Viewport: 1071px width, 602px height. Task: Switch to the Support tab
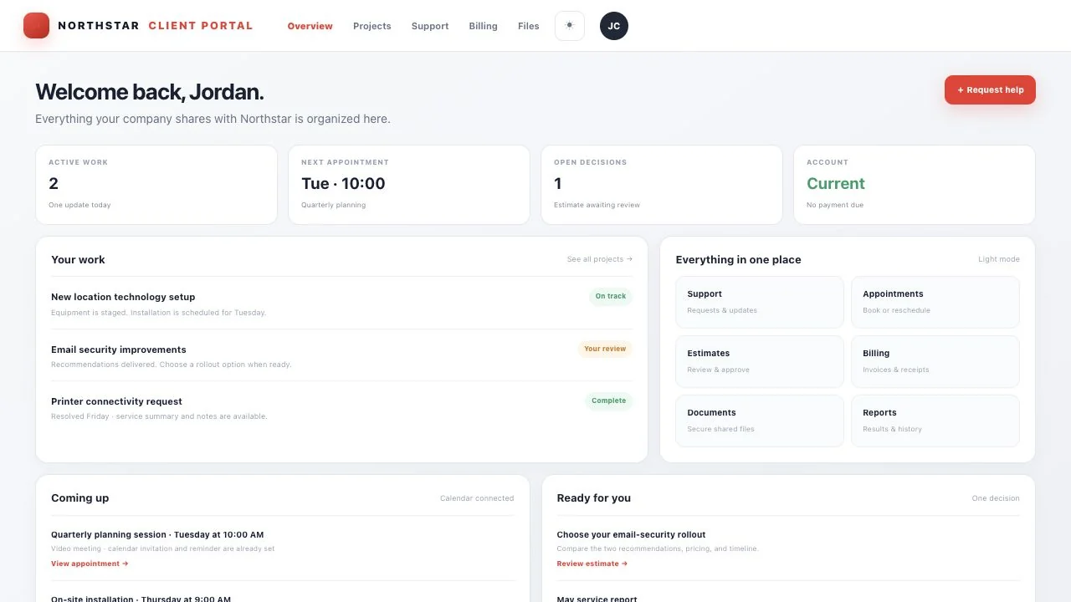(x=430, y=26)
